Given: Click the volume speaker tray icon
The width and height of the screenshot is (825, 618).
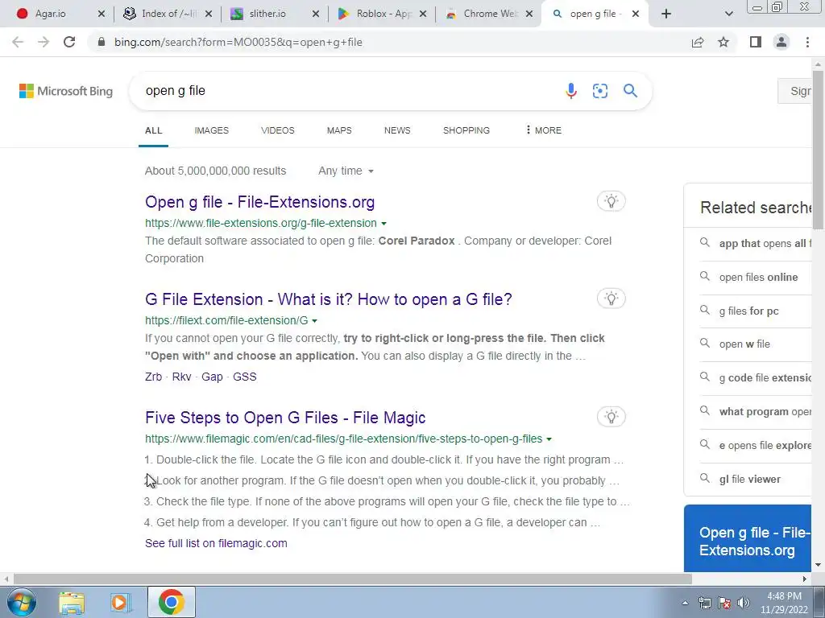Looking at the screenshot, I should (744, 603).
